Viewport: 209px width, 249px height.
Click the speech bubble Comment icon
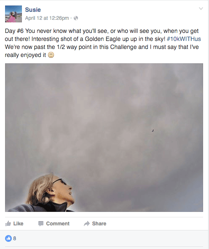pos(41,224)
